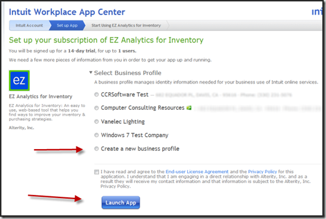Click the Create a new business profile label
Image resolution: width=326 pixels, height=219 pixels.
[140, 149]
